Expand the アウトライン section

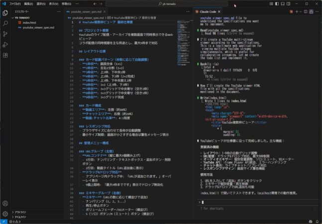[19, 212]
